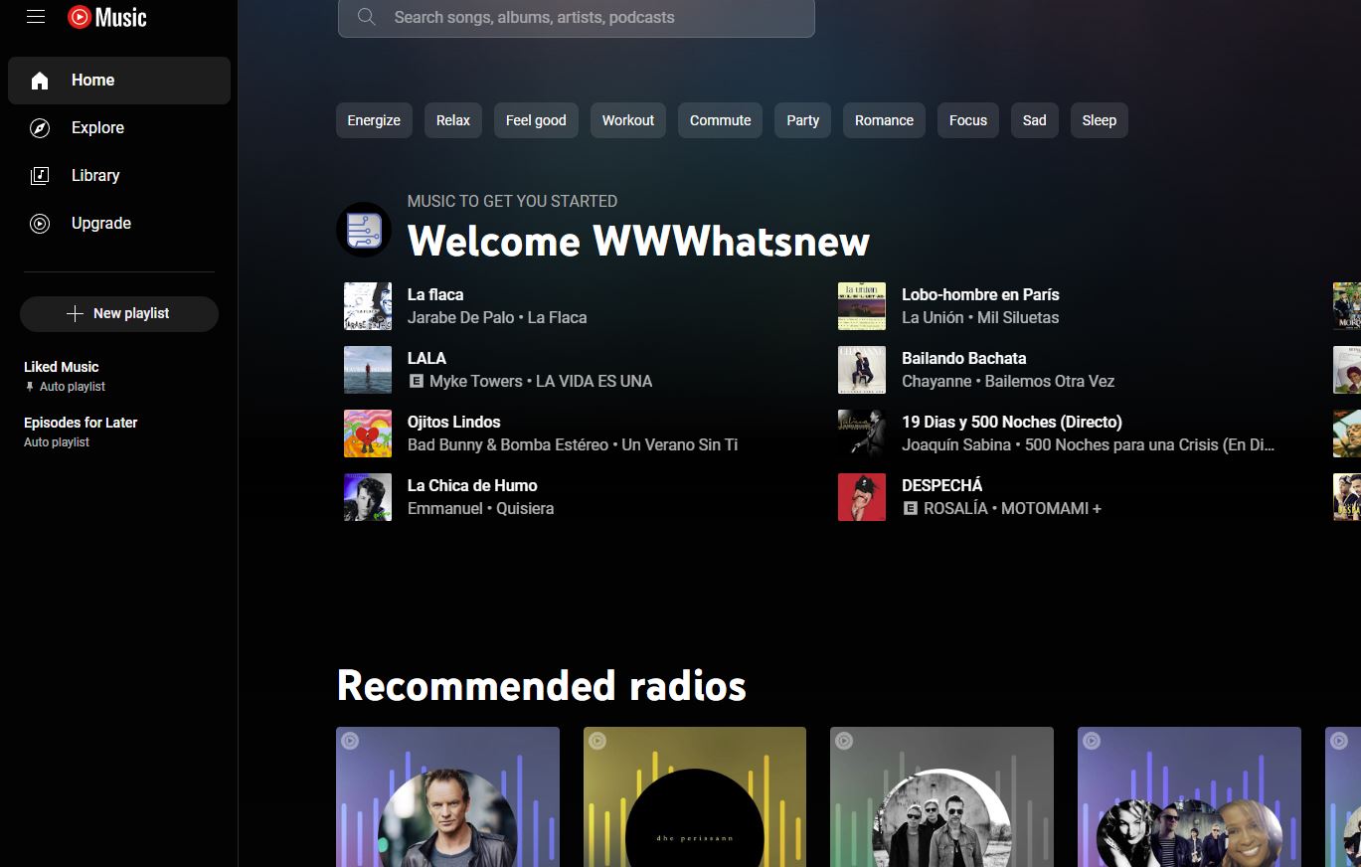Click the radio icon on Sting card
The image size is (1361, 867).
[x=350, y=741]
